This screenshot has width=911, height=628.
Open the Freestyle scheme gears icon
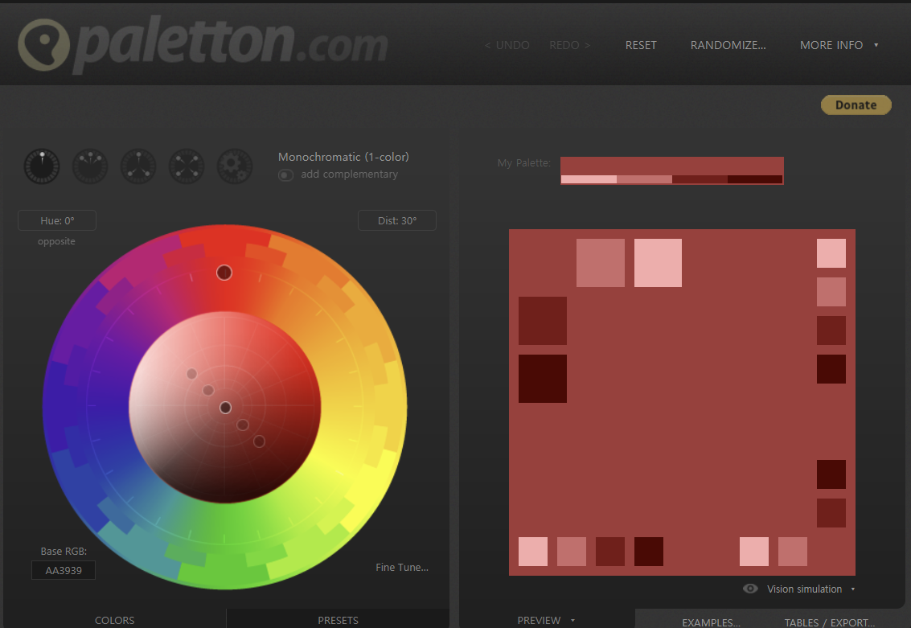coord(234,166)
